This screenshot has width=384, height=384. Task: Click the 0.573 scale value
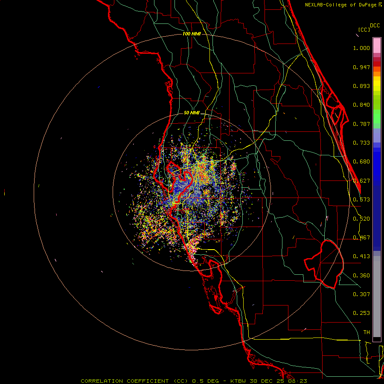click(x=361, y=200)
